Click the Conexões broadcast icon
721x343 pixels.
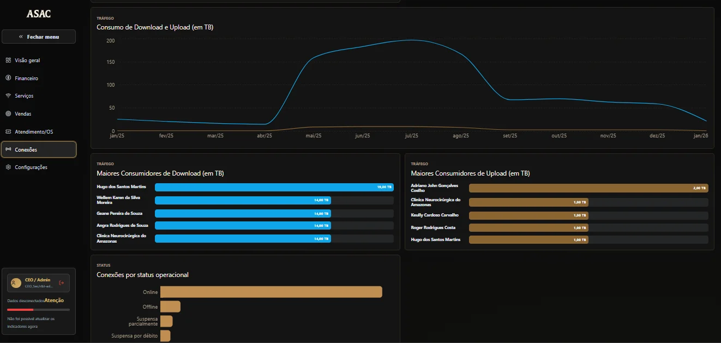(8, 149)
